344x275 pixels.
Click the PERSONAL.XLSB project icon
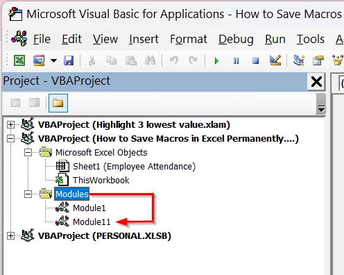click(x=28, y=235)
